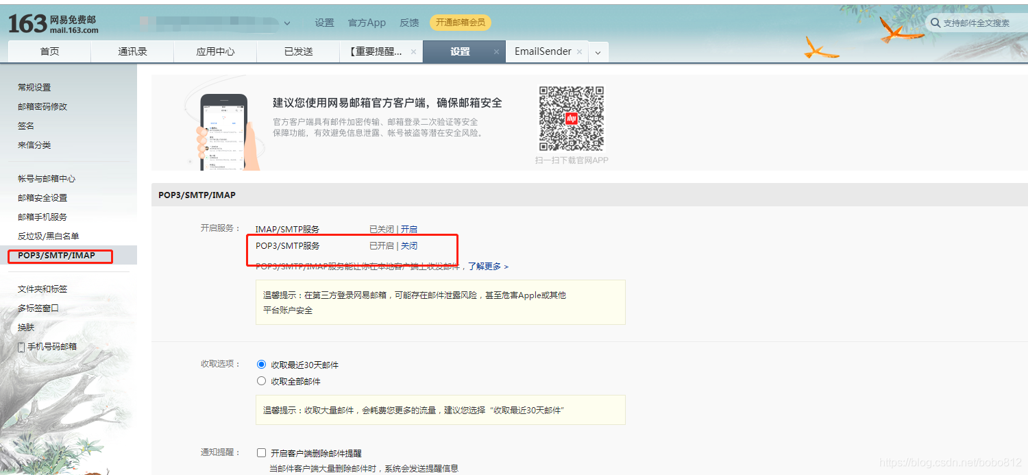Click the QR code for the official app
This screenshot has width=1028, height=475.
(x=572, y=118)
